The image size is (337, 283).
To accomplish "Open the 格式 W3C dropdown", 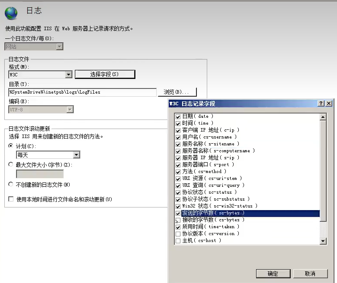I will pos(68,74).
